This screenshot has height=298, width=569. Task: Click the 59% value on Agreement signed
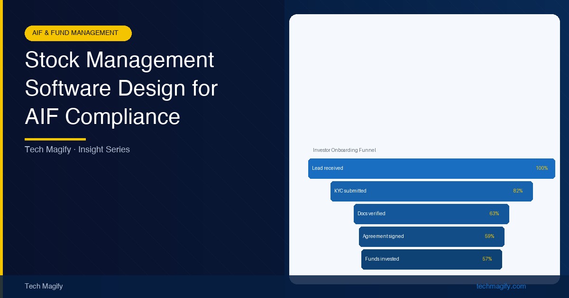click(x=489, y=237)
